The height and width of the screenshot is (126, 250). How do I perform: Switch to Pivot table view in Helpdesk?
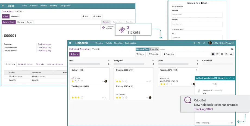(x=222, y=54)
